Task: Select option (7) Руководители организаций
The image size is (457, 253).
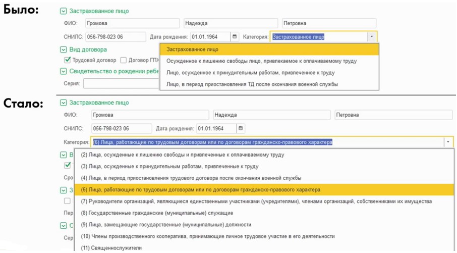Action: (264, 201)
